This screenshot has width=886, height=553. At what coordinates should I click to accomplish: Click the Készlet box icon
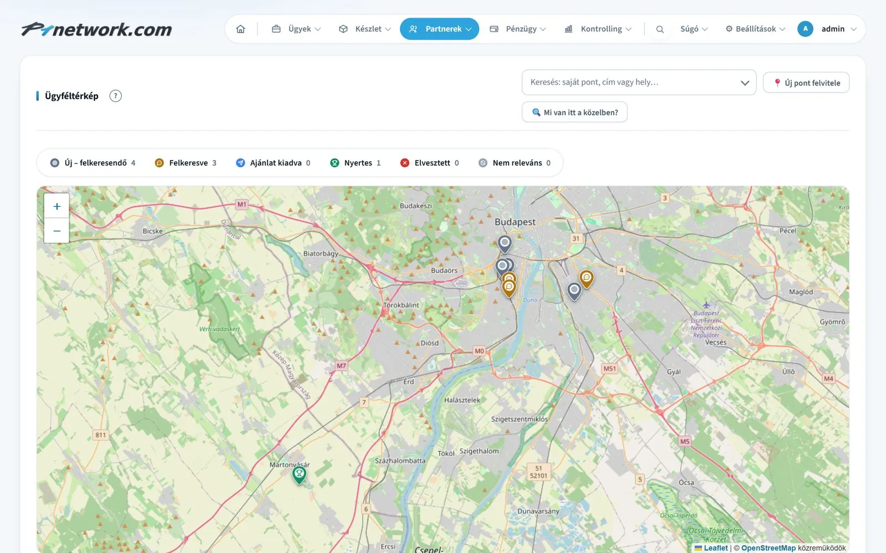(343, 29)
